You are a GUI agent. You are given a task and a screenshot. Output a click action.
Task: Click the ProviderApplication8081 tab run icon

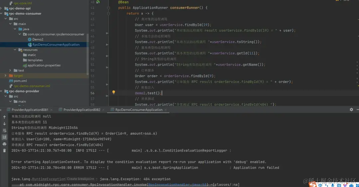(x=8, y=110)
